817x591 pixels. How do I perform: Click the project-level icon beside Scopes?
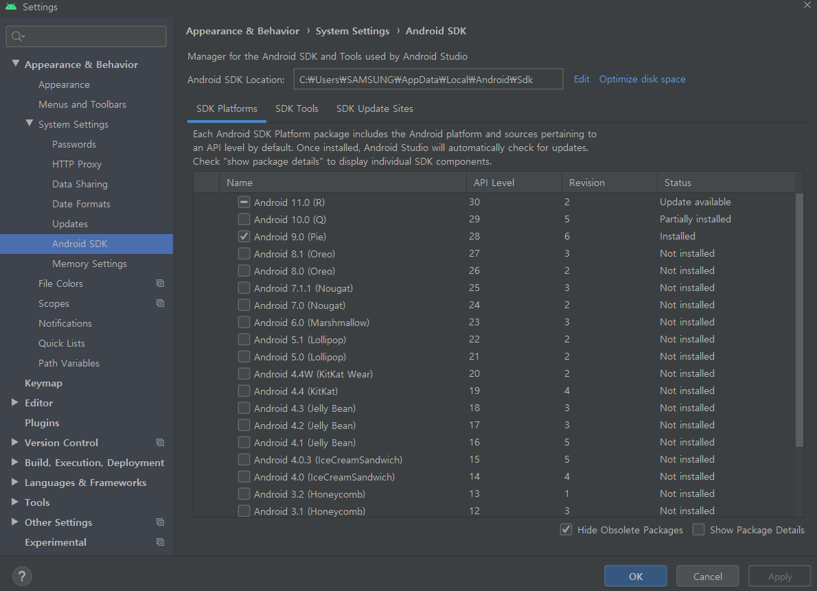point(161,303)
